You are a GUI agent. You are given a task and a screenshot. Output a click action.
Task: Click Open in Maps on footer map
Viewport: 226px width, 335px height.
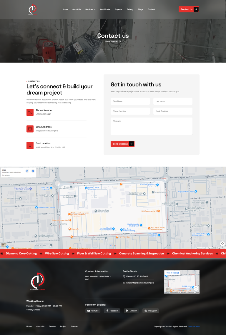(x=172, y=273)
